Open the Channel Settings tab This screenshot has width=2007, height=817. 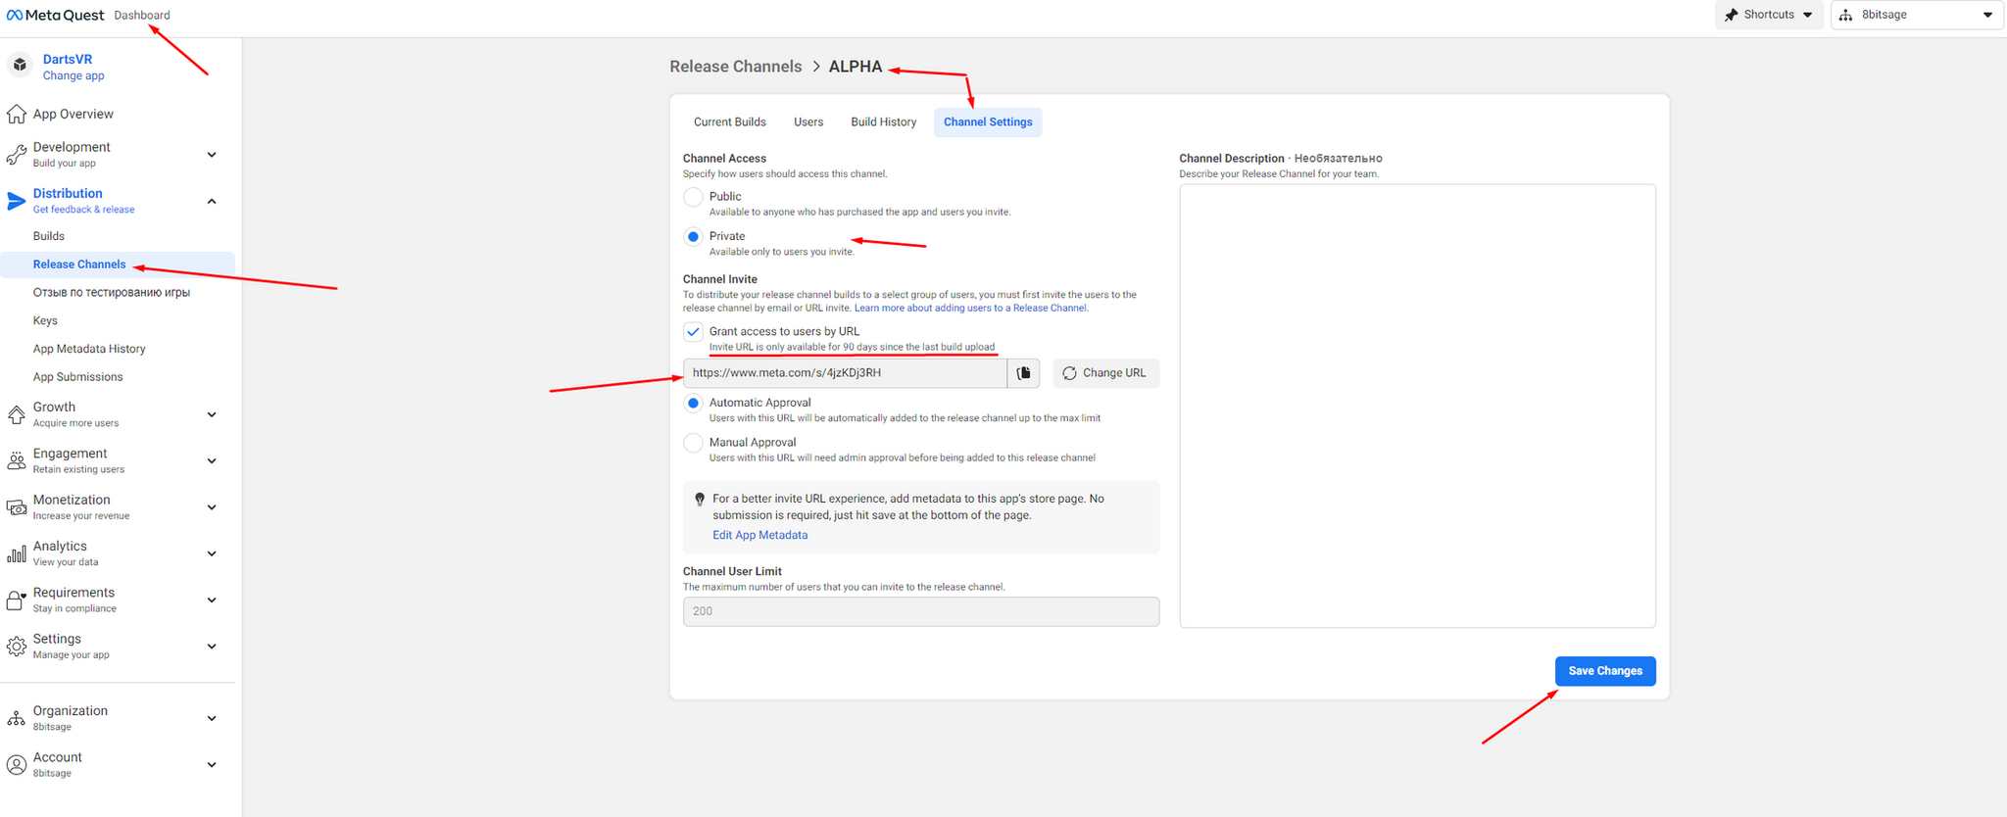(988, 122)
